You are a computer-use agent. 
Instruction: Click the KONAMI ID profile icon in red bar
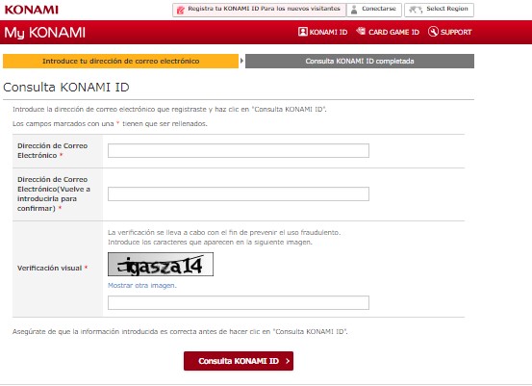(303, 32)
